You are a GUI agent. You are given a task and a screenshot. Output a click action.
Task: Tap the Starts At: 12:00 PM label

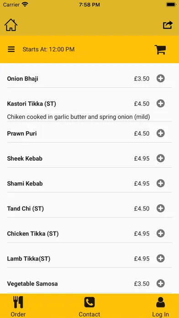click(48, 49)
